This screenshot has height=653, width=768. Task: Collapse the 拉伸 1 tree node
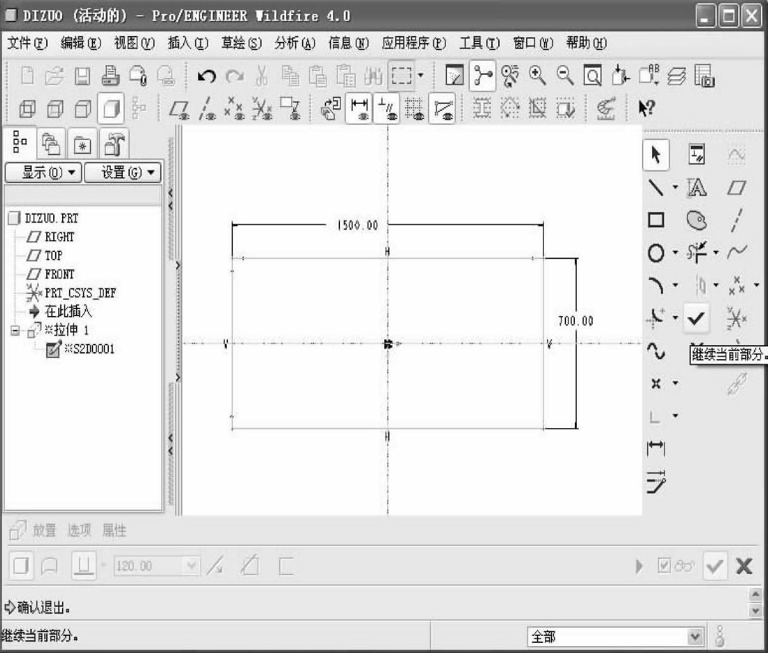click(x=15, y=331)
